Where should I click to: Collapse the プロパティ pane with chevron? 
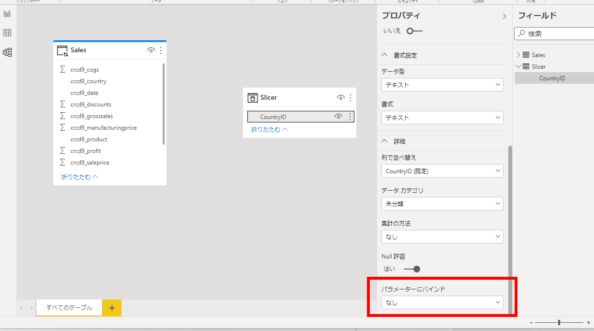click(x=504, y=16)
